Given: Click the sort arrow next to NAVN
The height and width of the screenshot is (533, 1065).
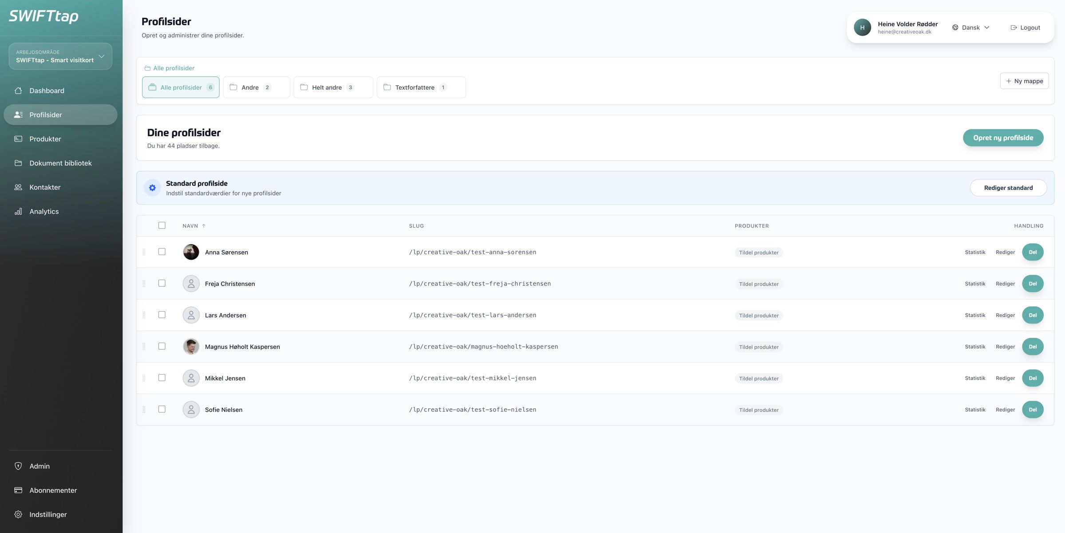Looking at the screenshot, I should (204, 226).
